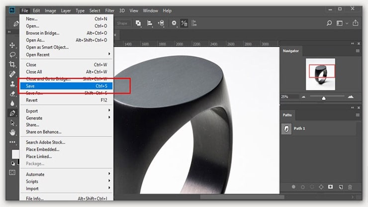This screenshot has width=368, height=207.
Task: Toggle Quick Mask mode in toolbar
Action: tap(12, 172)
